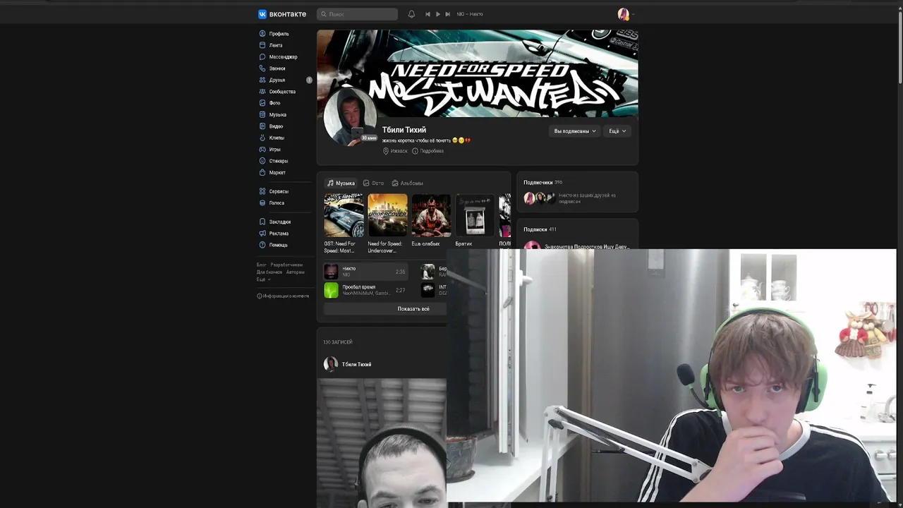The height and width of the screenshot is (508, 903).
Task: Open the Ешь слабых playlist cover
Action: tap(431, 215)
